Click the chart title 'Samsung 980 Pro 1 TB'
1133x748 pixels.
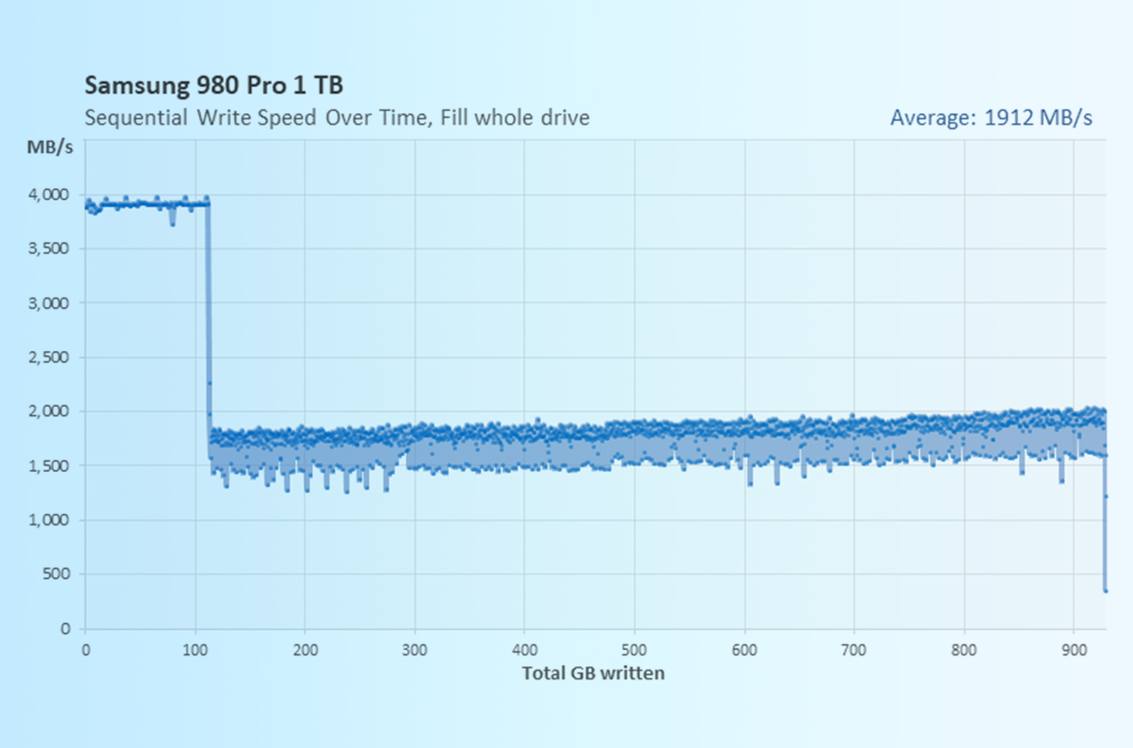(214, 85)
